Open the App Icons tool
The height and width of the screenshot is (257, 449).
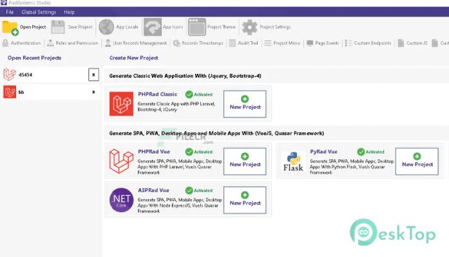153,27
